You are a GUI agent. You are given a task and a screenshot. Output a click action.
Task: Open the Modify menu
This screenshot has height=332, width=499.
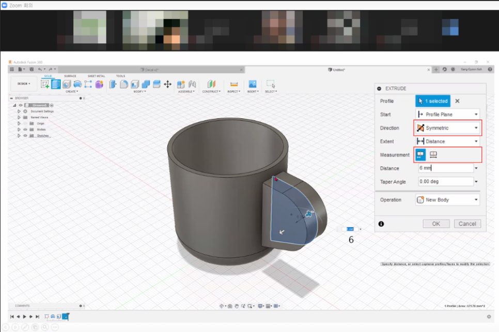[139, 91]
